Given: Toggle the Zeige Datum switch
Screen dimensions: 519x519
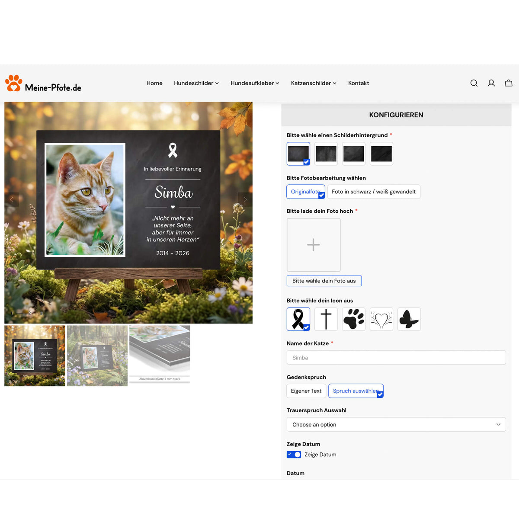Looking at the screenshot, I should [x=294, y=455].
